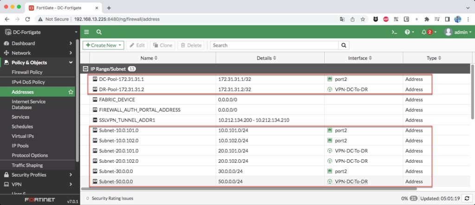
Task: Open the Chrome tab list chevron
Action: pyautogui.click(x=467, y=8)
